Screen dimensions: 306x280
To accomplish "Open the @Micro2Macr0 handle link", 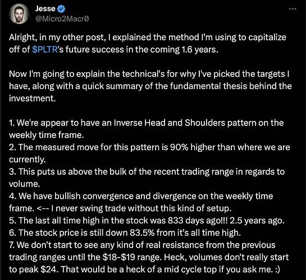I will tap(62, 18).
